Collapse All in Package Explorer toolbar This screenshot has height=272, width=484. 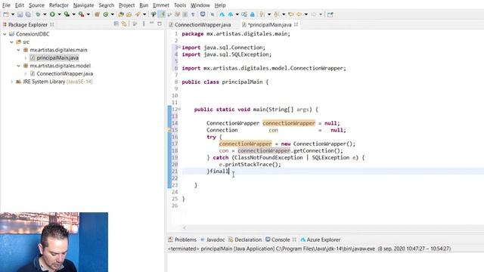pyautogui.click(x=116, y=23)
